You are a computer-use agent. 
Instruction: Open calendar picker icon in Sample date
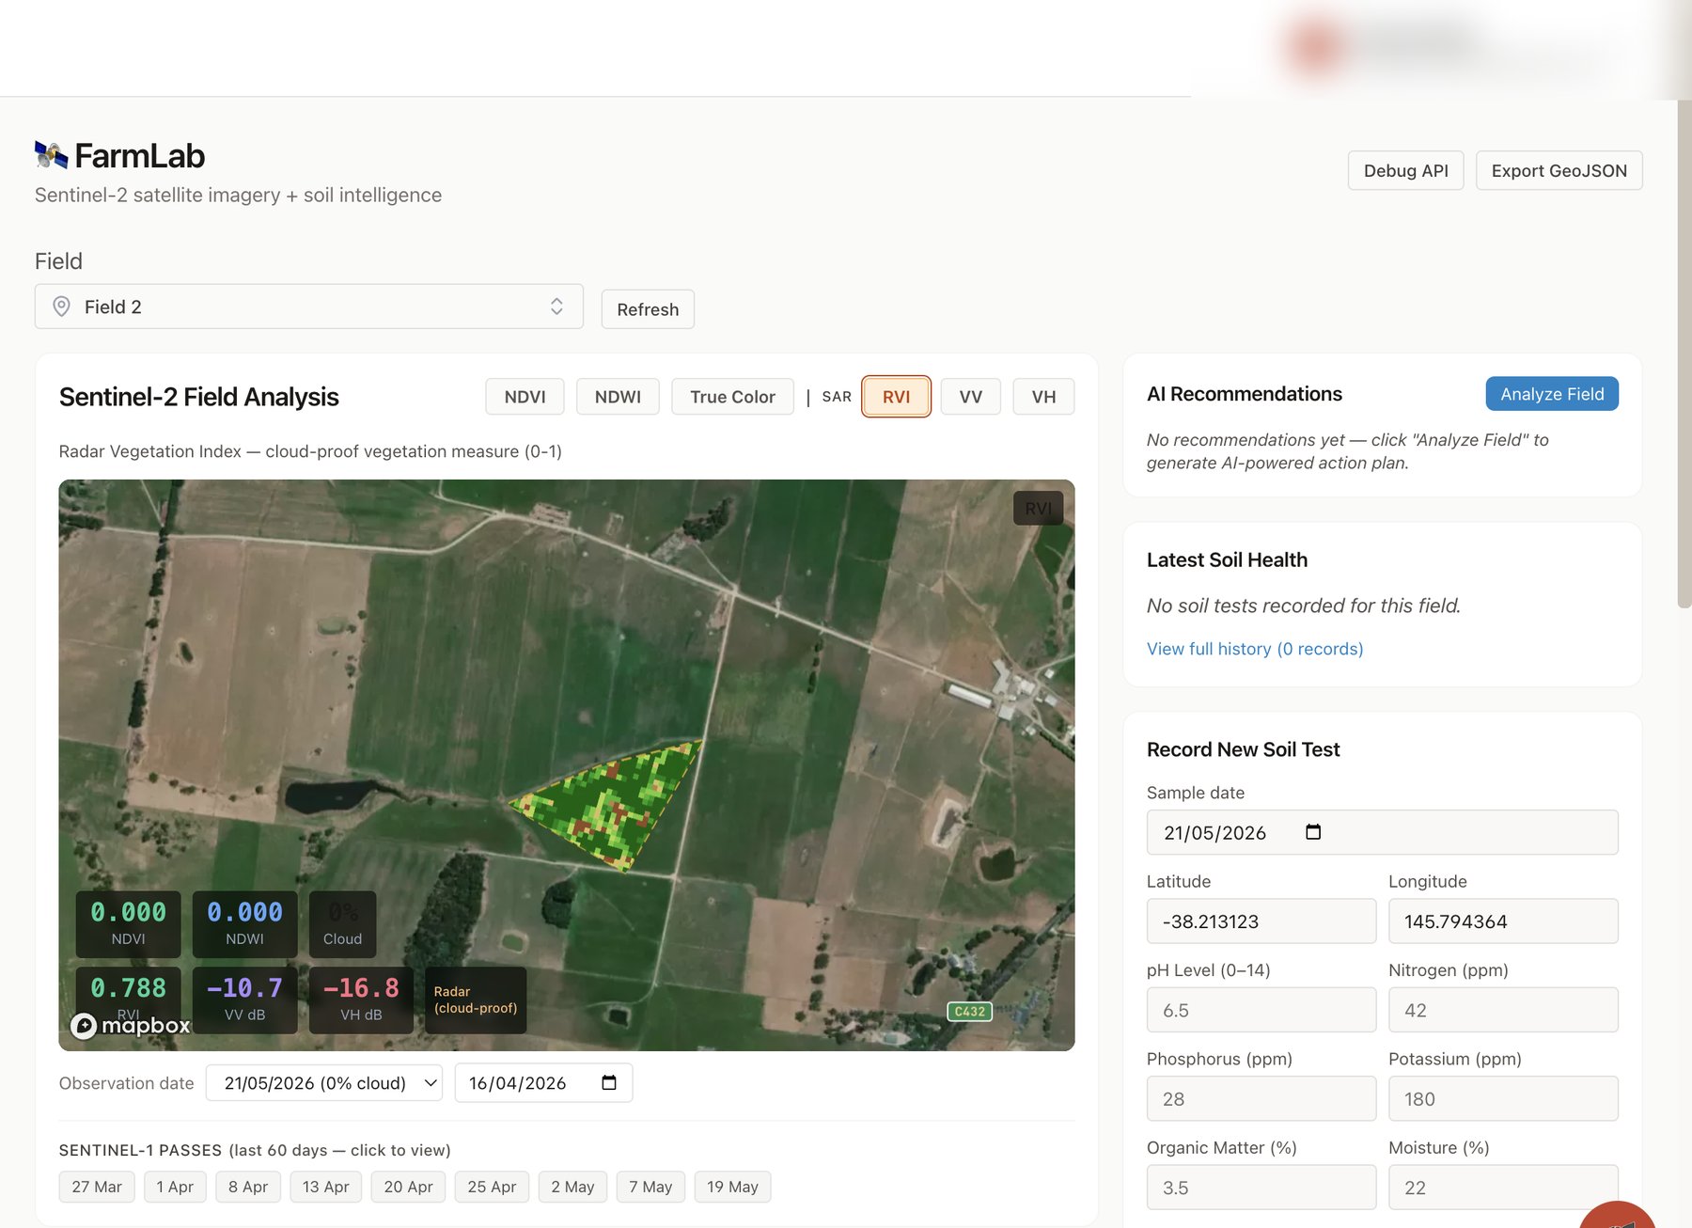[1313, 832]
